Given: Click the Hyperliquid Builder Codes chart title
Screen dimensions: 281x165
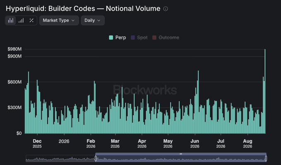Looking at the screenshot, I should [83, 9].
